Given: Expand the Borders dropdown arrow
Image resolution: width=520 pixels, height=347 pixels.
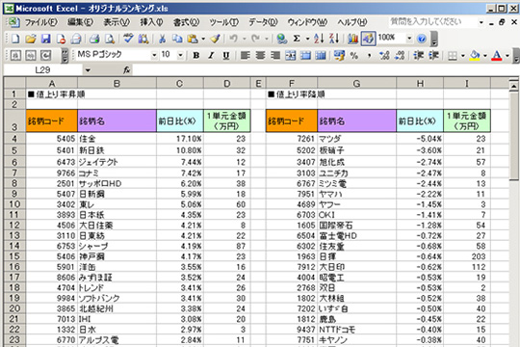Looking at the screenshot, I should point(463,56).
